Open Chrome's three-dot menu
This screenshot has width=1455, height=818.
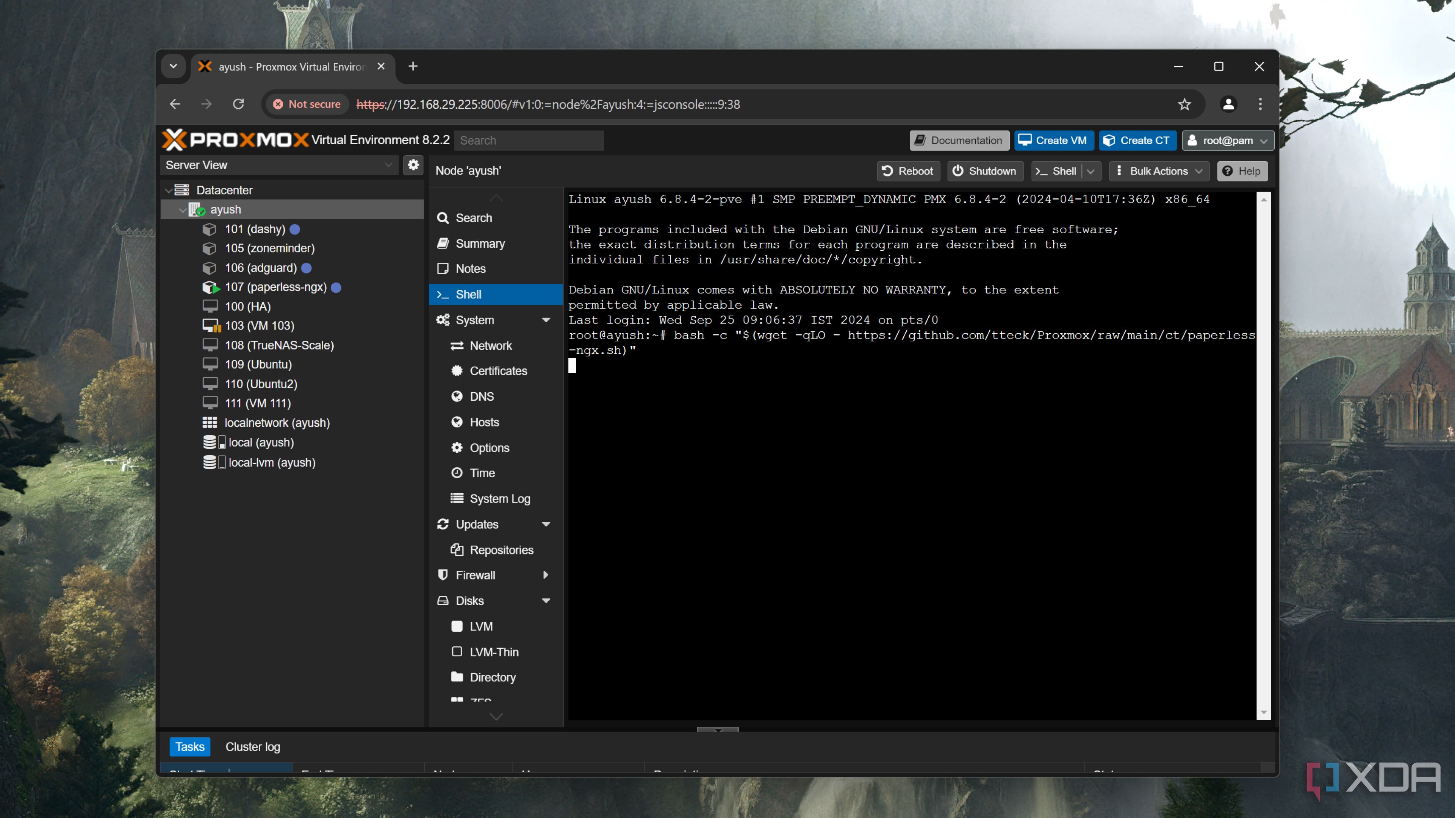(x=1260, y=105)
